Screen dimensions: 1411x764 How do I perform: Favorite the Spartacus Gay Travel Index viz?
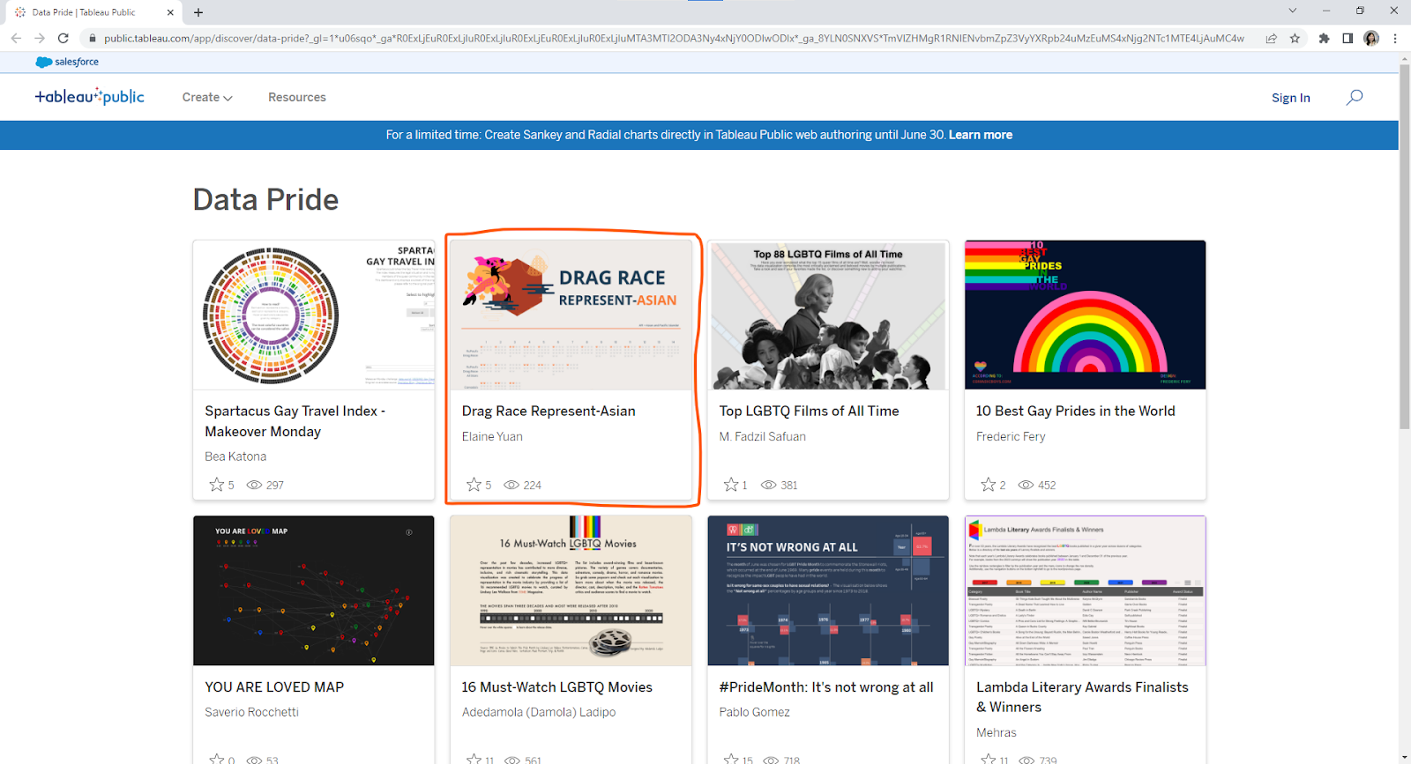[216, 485]
